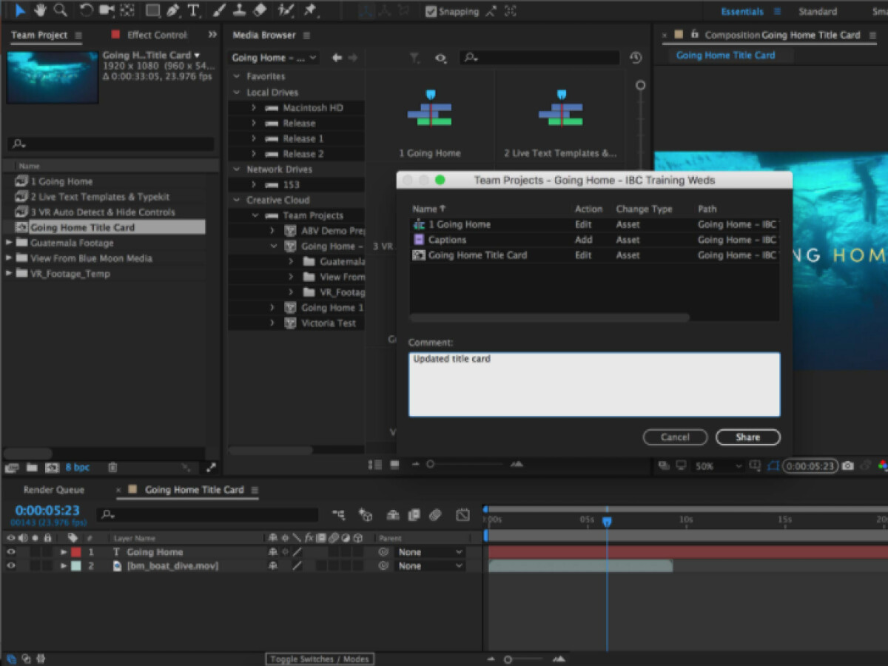Open the filter funnel in Media Browser

tap(415, 58)
